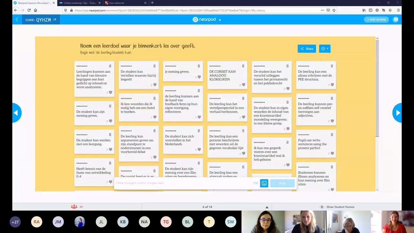
Task: Open the page actions ellipsis in address bar
Action: tap(322, 10)
